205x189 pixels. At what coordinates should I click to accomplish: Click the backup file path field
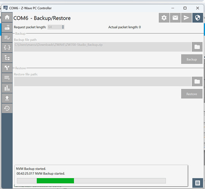[103, 47]
